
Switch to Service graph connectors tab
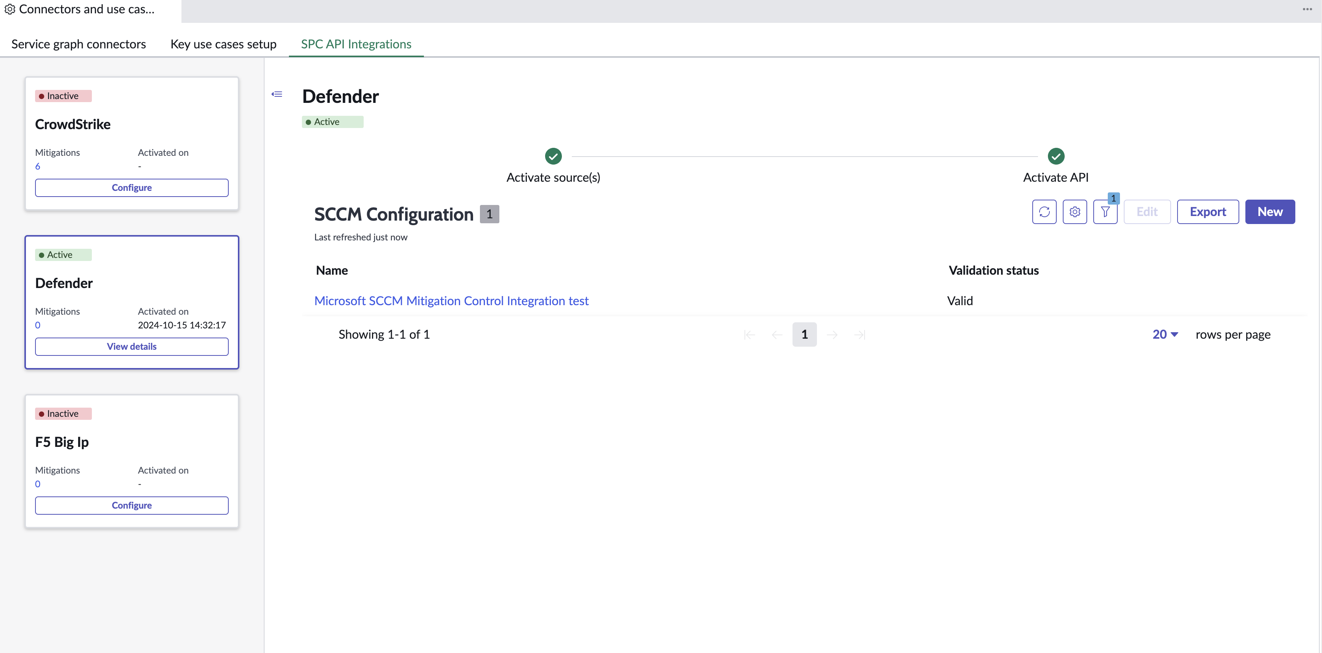coord(79,44)
